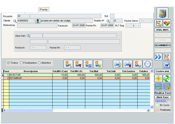This screenshot has width=175, height=124.
Task: Click the Obra Gen. Fecha Fin field
Action: point(72,48)
